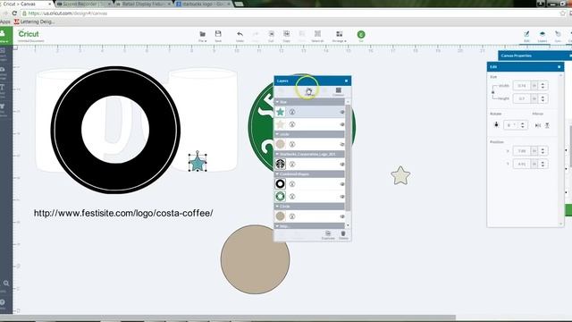Screen dimensions: 572x322
Task: Click the browser reload button
Action: [14, 13]
